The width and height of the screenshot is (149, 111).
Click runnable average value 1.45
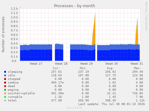tap(112, 97)
